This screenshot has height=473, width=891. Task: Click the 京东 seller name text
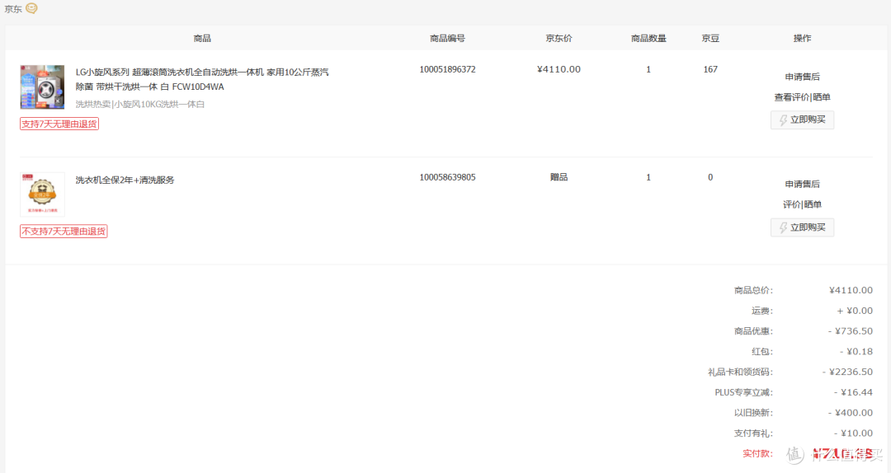(x=13, y=9)
